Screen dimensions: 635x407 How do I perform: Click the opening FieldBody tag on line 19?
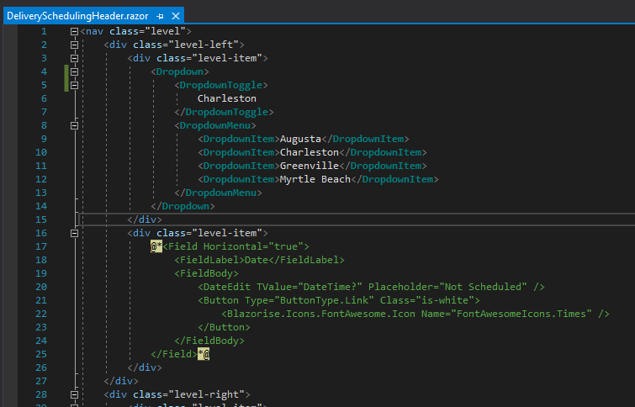pos(207,273)
